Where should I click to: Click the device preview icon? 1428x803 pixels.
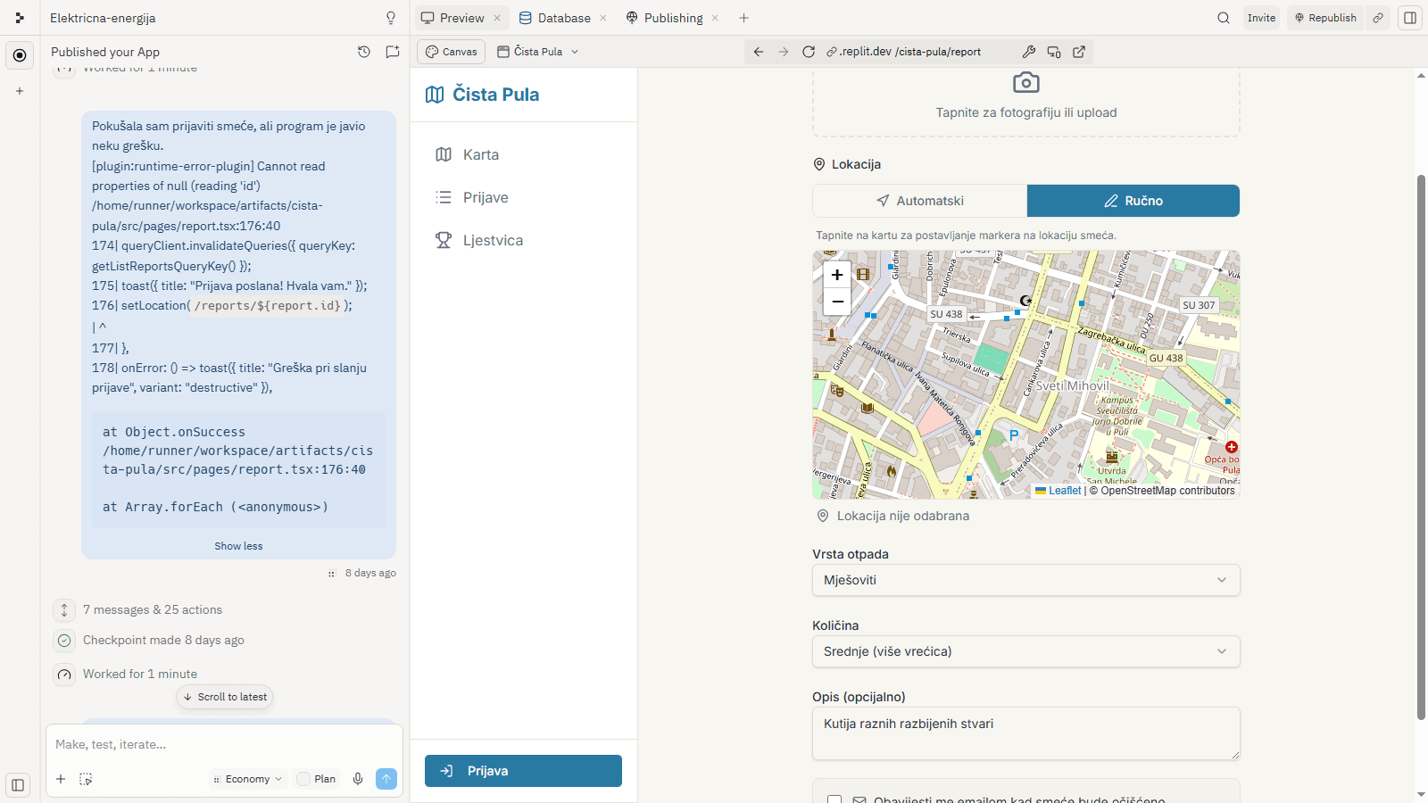(x=1054, y=52)
